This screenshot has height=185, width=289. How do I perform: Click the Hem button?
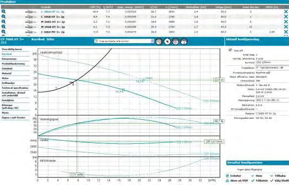click(257, 176)
